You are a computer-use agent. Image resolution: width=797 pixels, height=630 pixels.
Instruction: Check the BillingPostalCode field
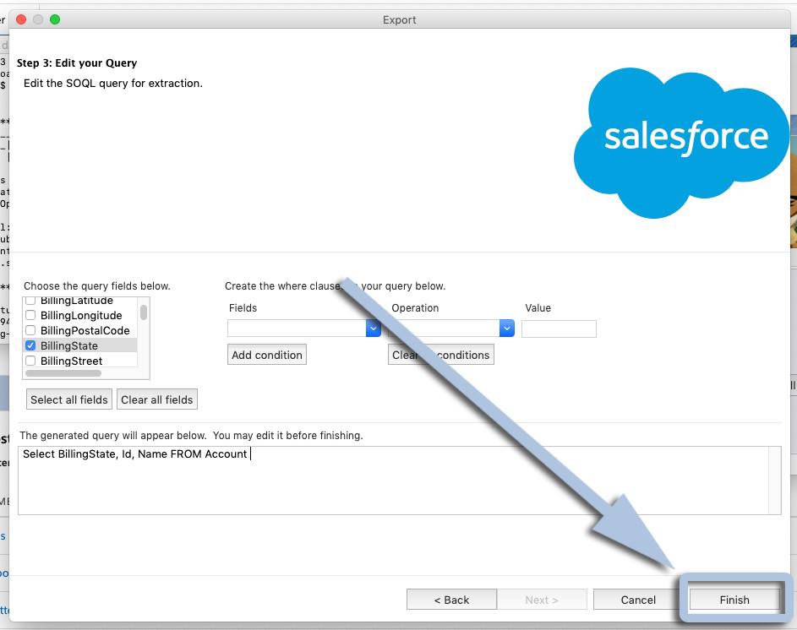click(x=30, y=331)
